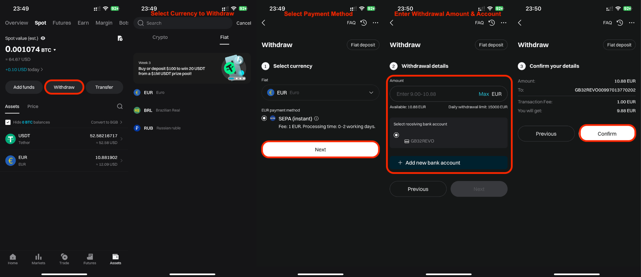Toggle spot value visibility eye icon
Screen dimensions: 641x277
(x=43, y=38)
